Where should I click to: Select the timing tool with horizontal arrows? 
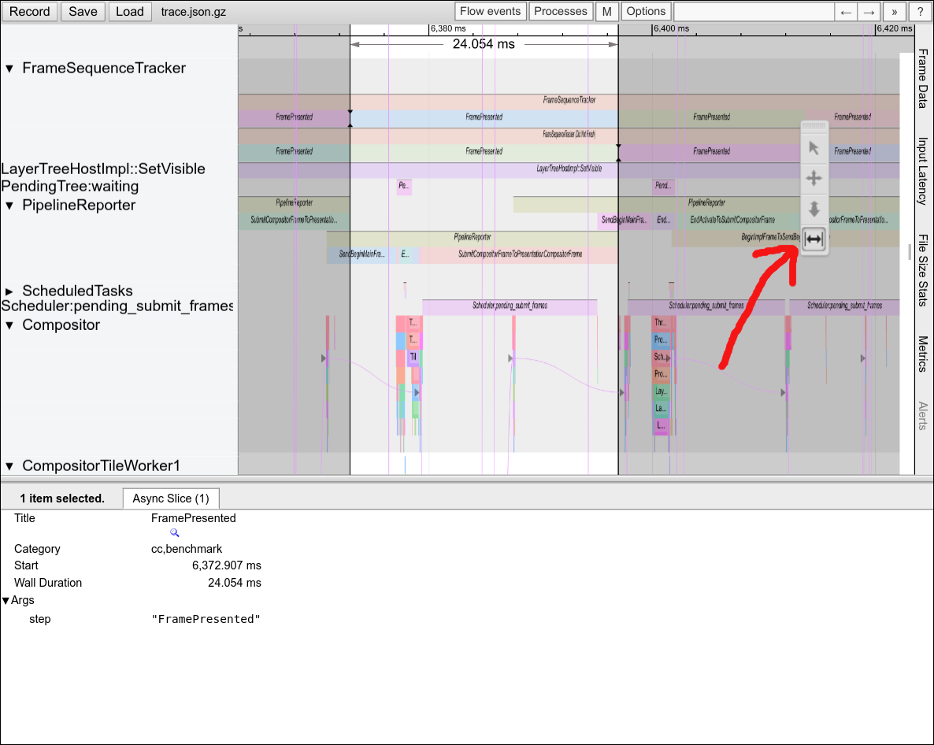click(x=814, y=239)
